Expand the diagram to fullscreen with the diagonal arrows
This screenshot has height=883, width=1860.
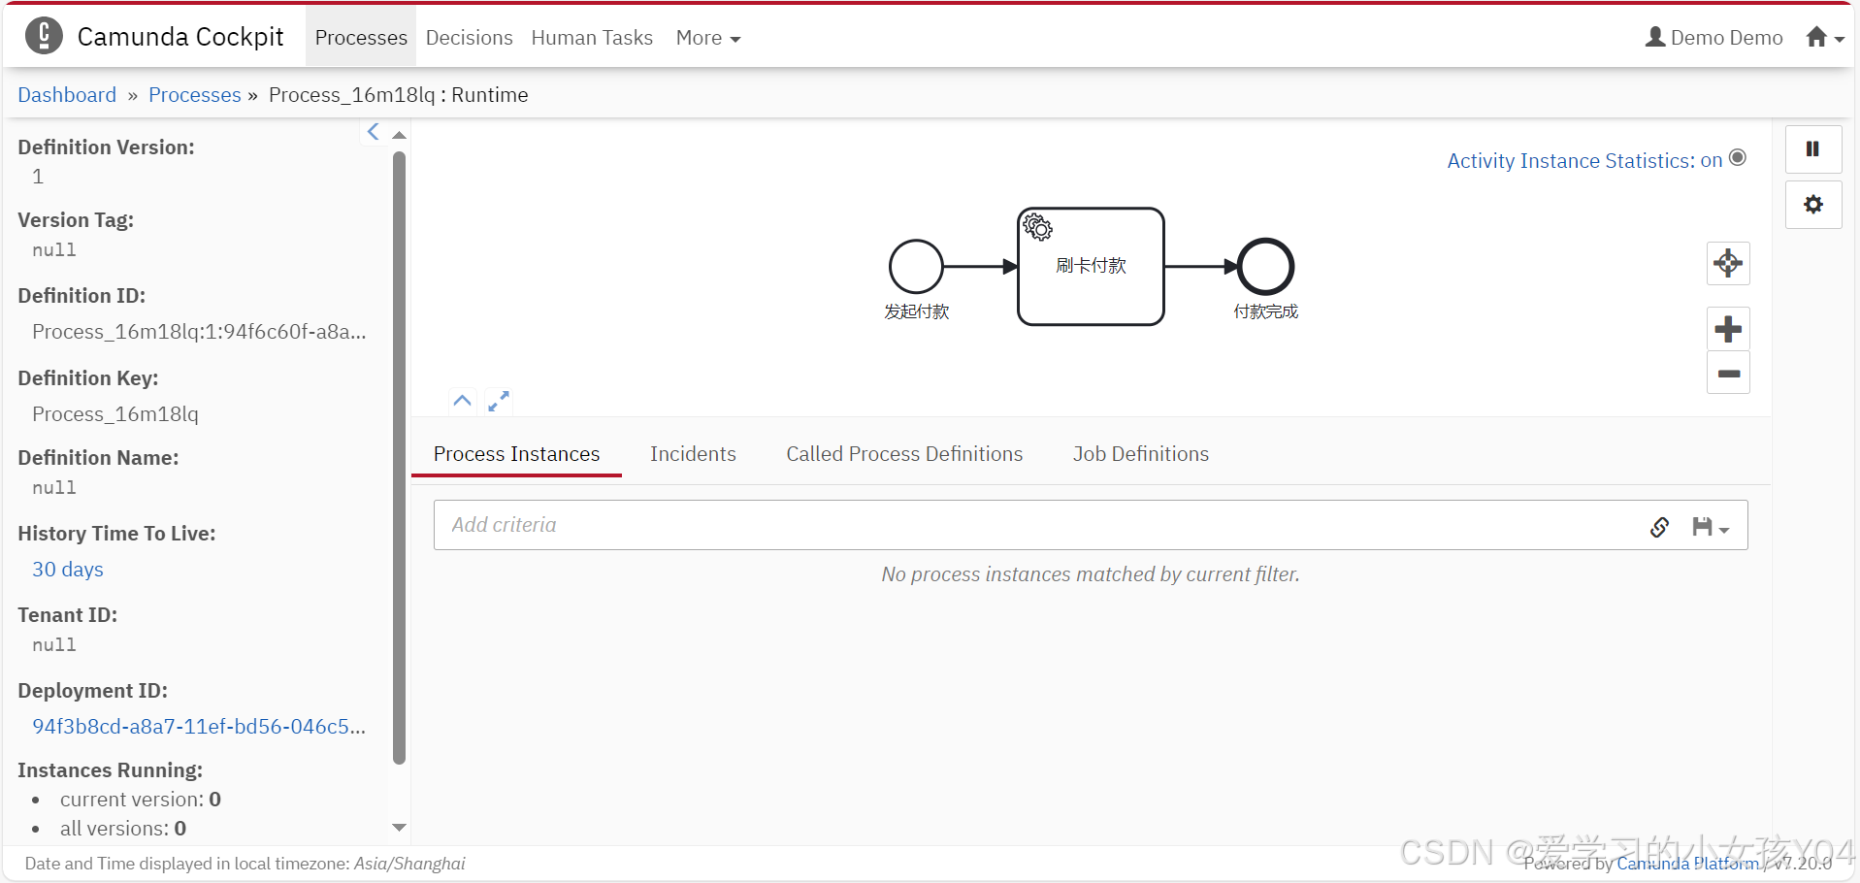(x=499, y=400)
